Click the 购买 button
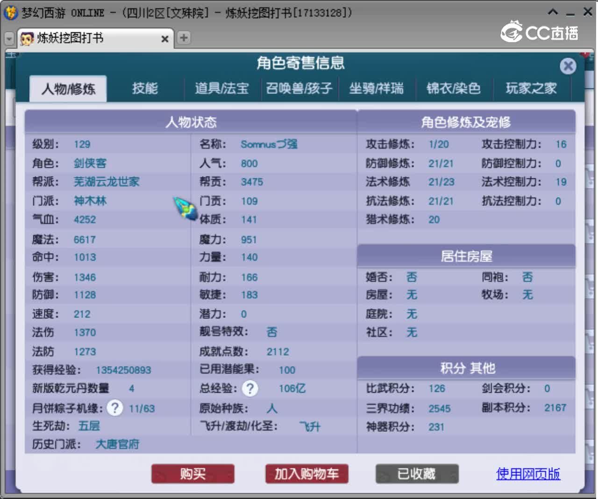598x499 pixels. coord(193,474)
